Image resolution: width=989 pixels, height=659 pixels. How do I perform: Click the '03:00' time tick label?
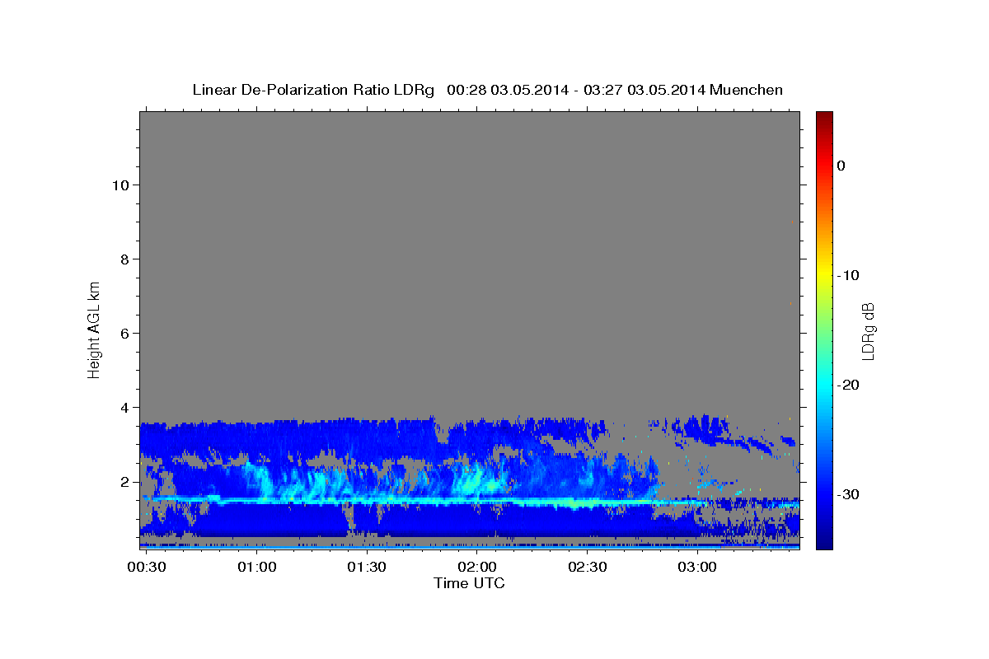click(696, 568)
